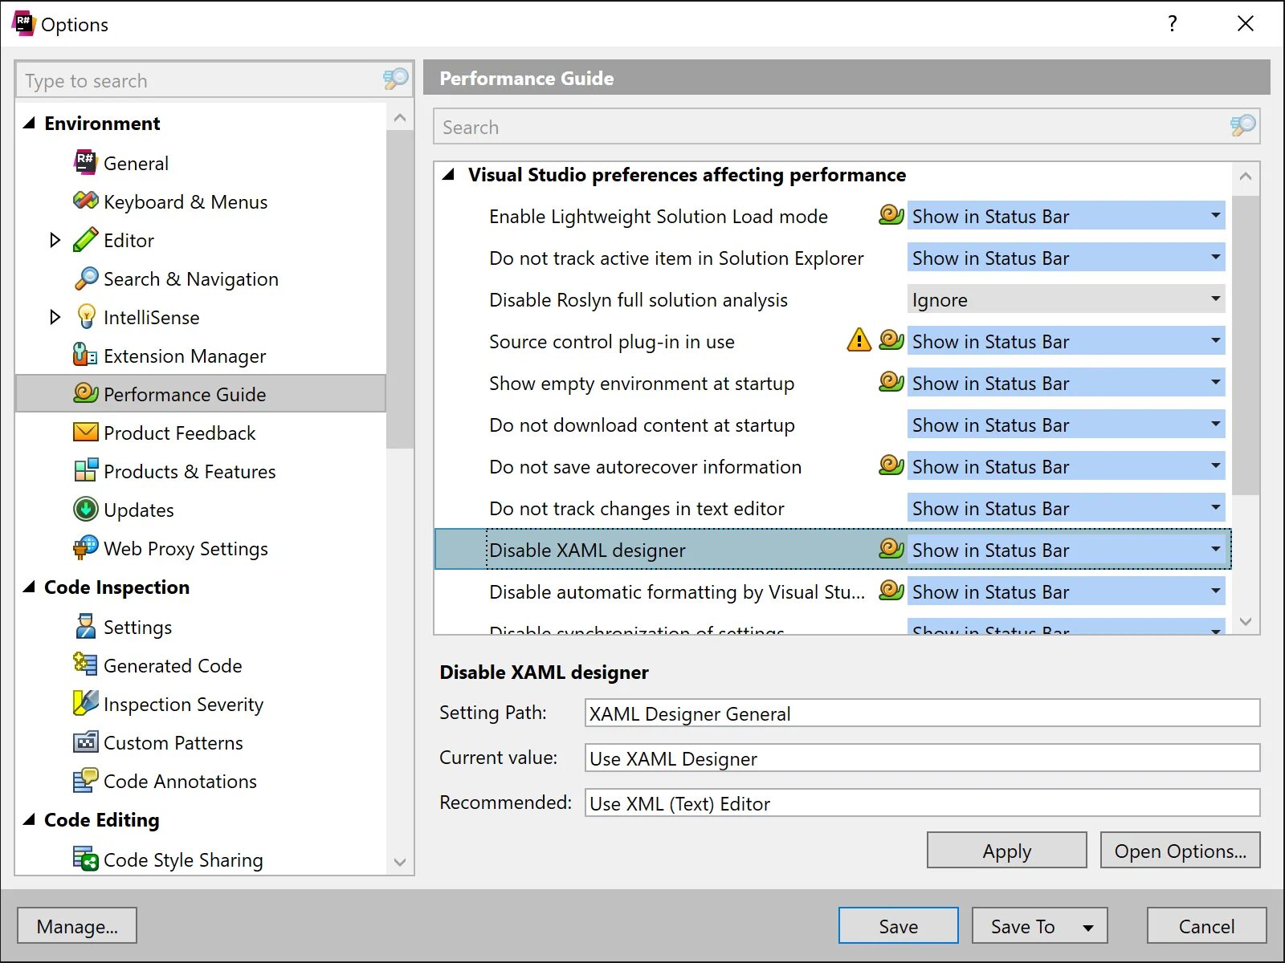
Task: Click the Apply button
Action: click(x=1006, y=850)
